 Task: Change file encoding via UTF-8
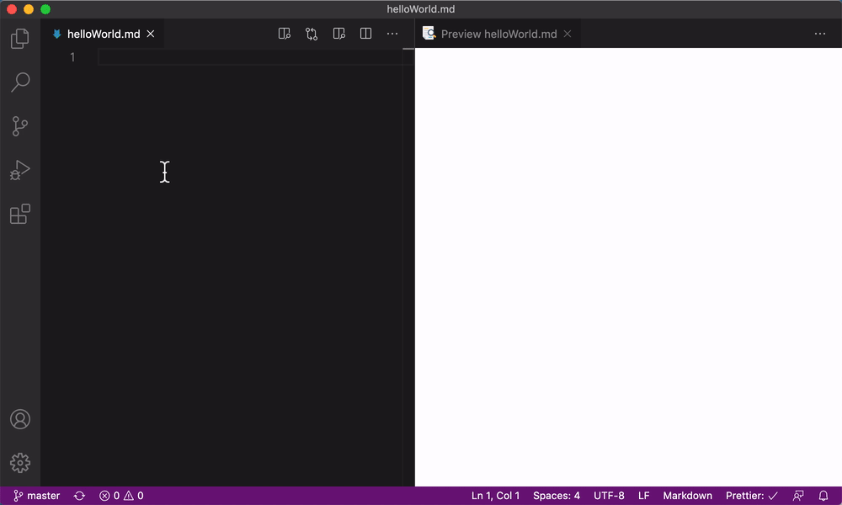(609, 496)
